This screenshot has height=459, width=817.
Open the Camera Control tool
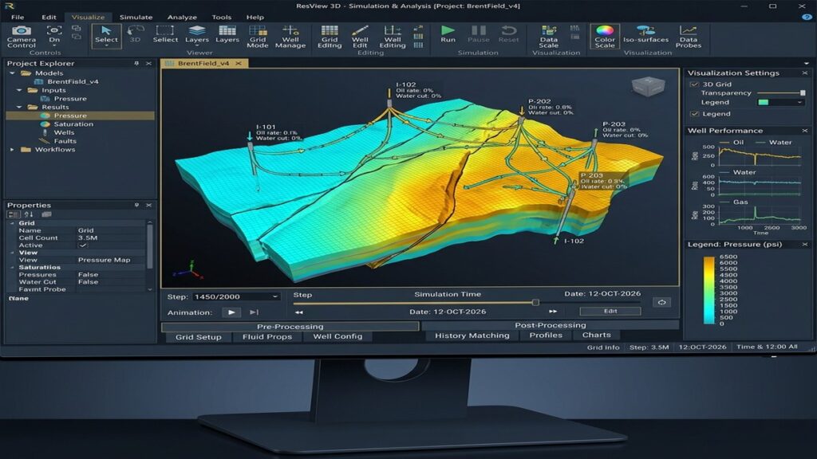coord(22,37)
